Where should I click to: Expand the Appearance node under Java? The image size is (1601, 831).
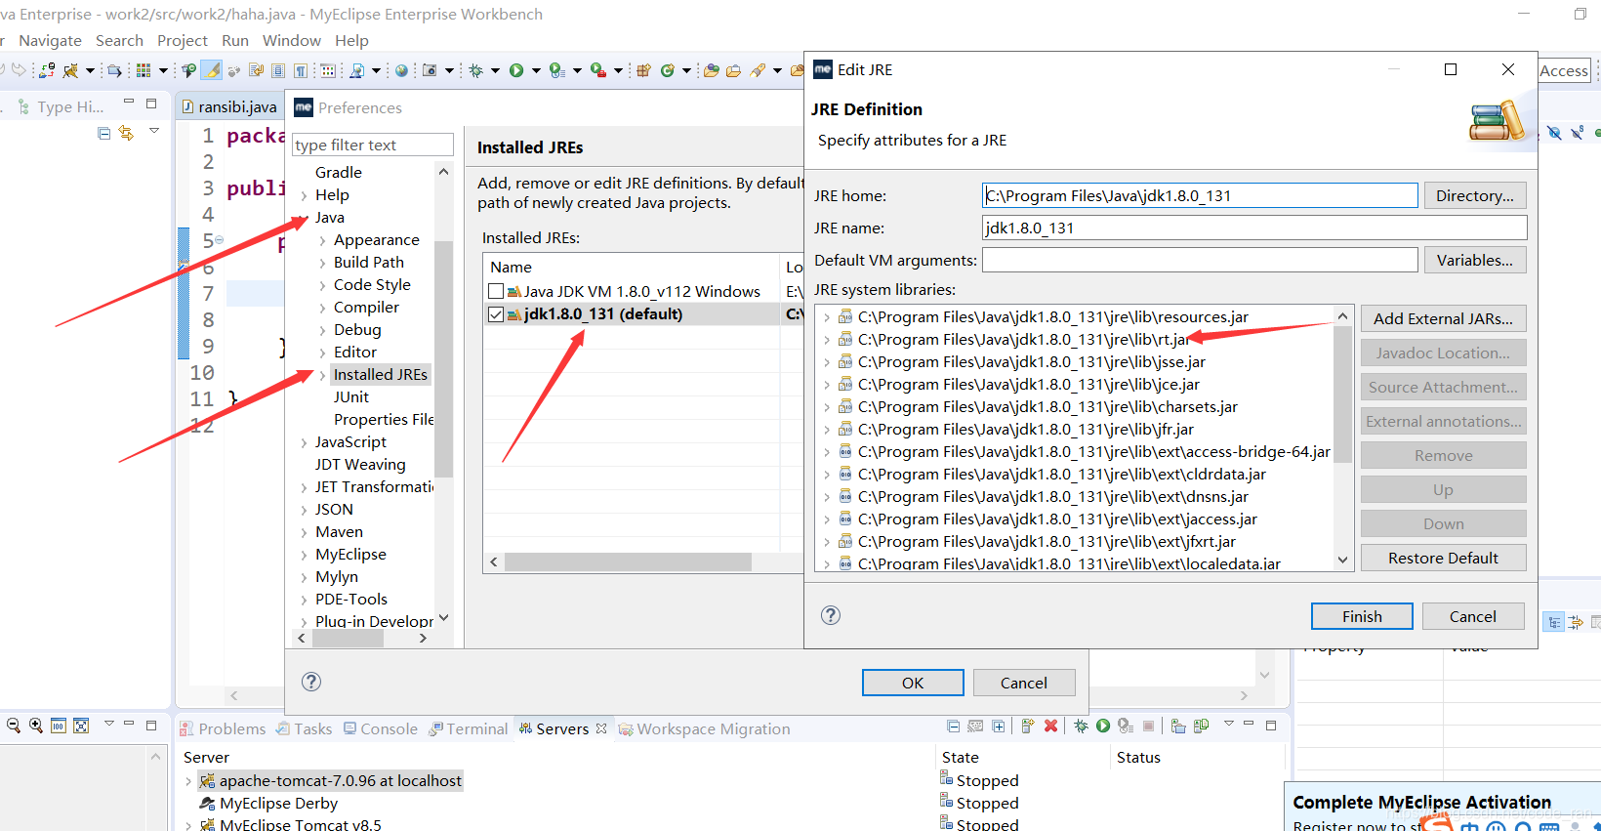click(x=323, y=240)
